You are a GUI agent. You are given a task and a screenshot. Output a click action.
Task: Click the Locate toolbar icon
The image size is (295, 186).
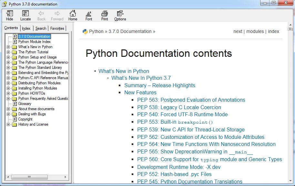tap(25, 14)
